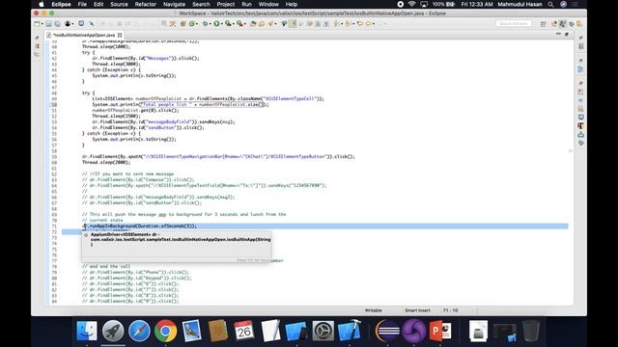This screenshot has height=347, width=618.
Task: Minimize the editor area via its icon
Action: (x=558, y=35)
